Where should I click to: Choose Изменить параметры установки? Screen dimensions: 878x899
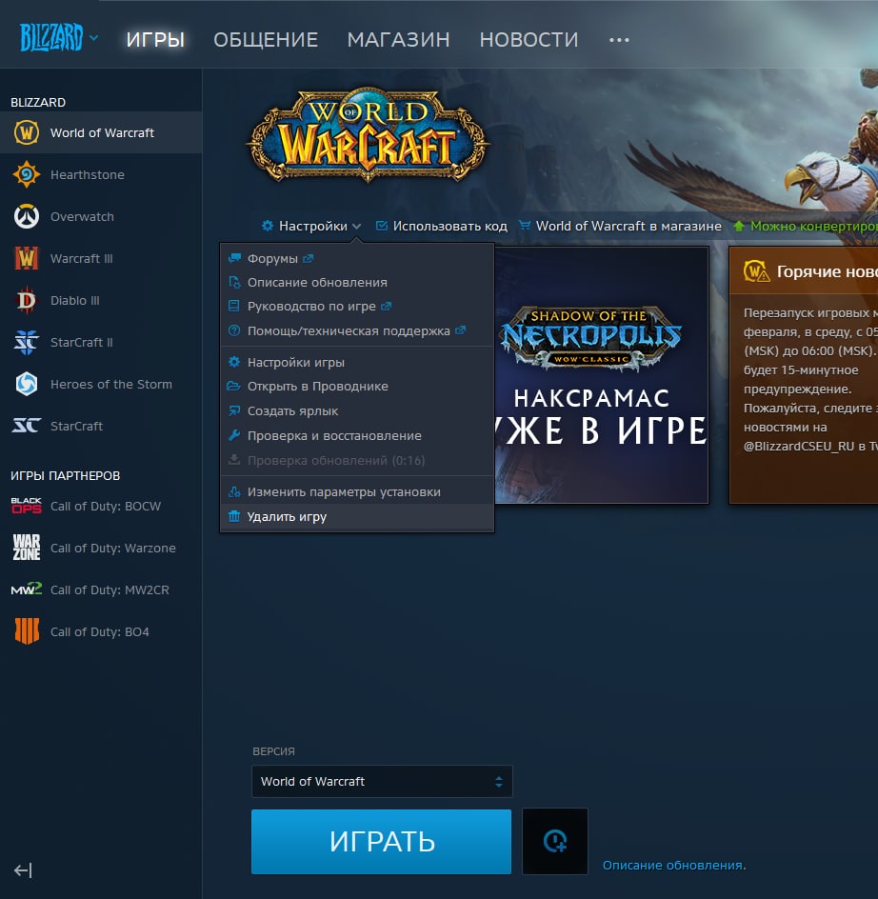pyautogui.click(x=357, y=492)
